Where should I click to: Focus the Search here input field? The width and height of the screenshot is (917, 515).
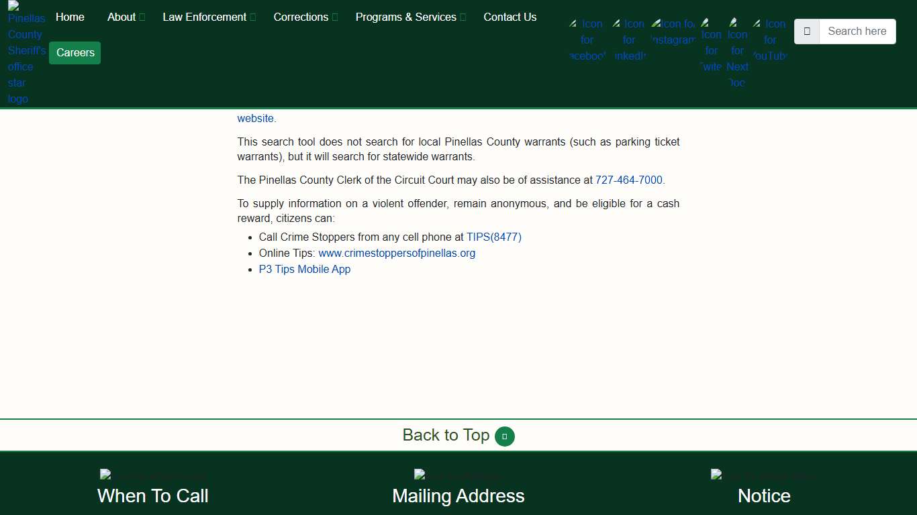[x=857, y=32]
